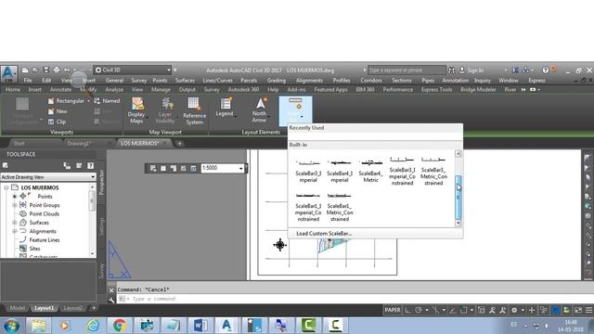Screen dimensions: 594x334
Task: Open Google Chrome from the taskbar
Action: click(120, 326)
